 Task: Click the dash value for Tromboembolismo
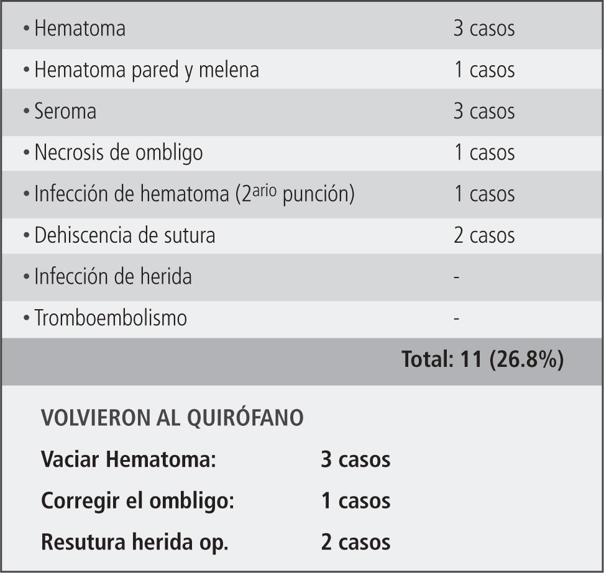click(457, 318)
